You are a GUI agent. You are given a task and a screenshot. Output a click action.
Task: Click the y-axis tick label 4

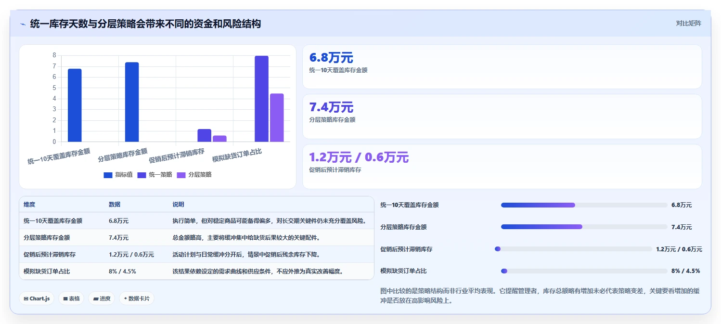tap(54, 99)
